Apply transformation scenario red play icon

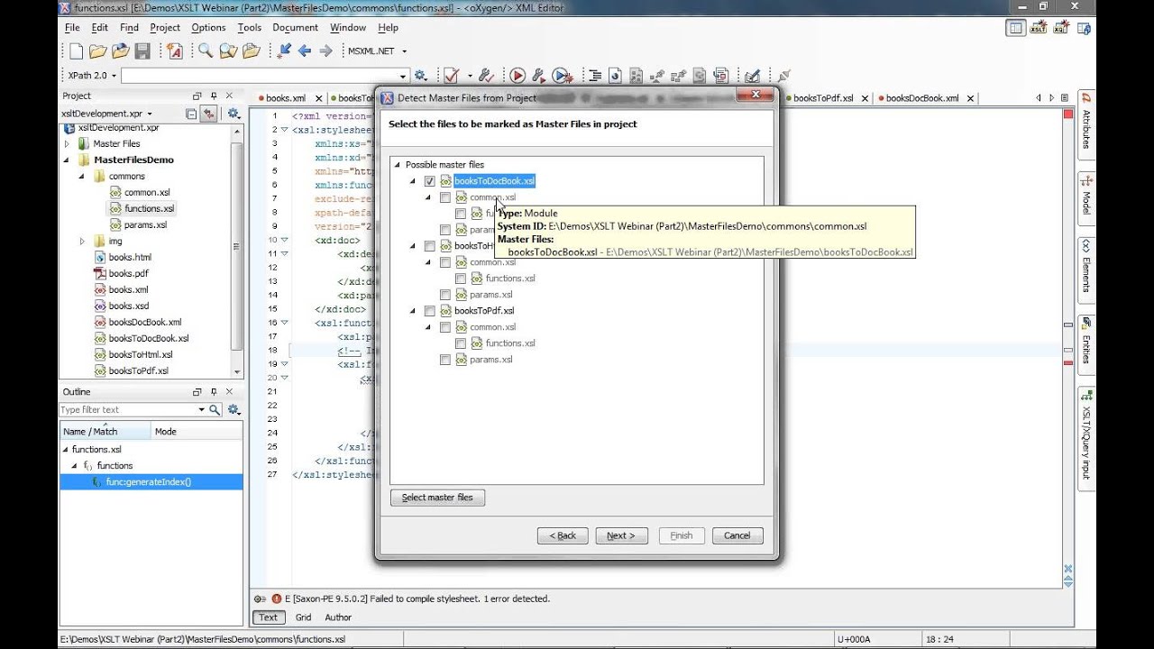(517, 76)
